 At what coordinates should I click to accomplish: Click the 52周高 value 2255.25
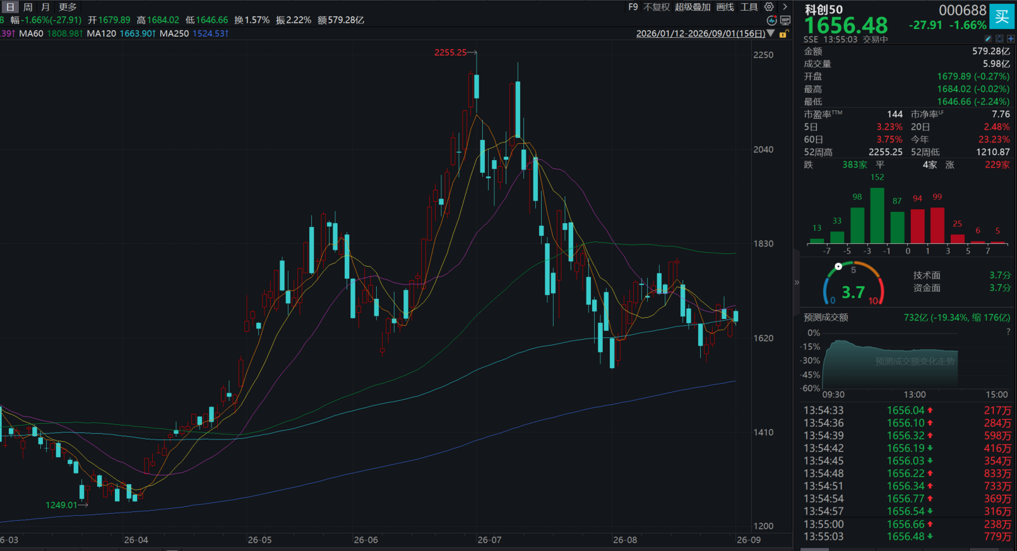(x=886, y=152)
